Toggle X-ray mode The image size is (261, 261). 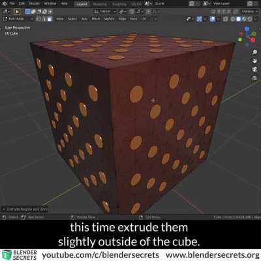click(x=226, y=19)
